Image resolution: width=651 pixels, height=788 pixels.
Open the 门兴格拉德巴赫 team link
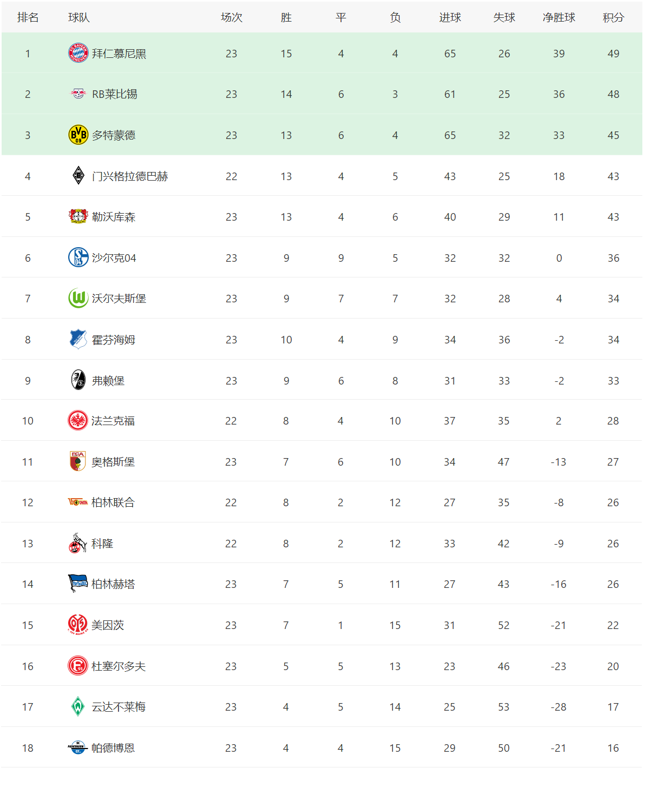tap(130, 176)
